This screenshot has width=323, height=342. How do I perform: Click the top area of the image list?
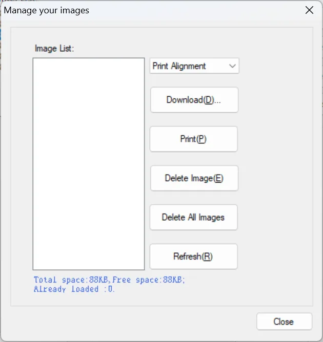tap(89, 69)
